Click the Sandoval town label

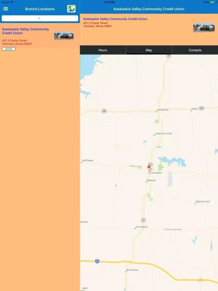(x=163, y=110)
